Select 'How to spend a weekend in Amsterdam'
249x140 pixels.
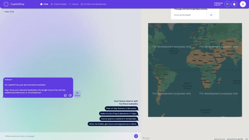tap(119, 119)
